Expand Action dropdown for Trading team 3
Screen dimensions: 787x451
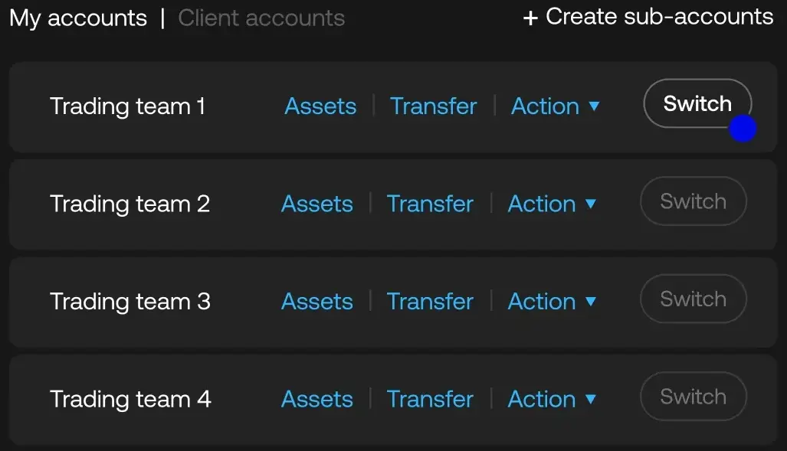[x=552, y=302]
